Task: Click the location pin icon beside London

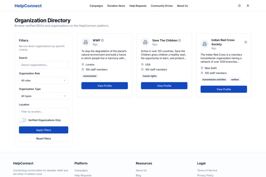Action: click(x=83, y=65)
